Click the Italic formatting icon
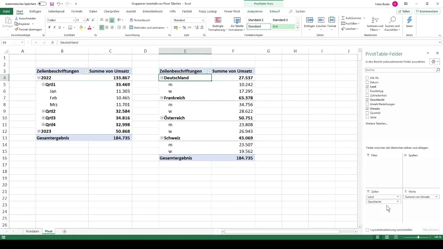Screen dimensions: 443x249 (55, 27)
